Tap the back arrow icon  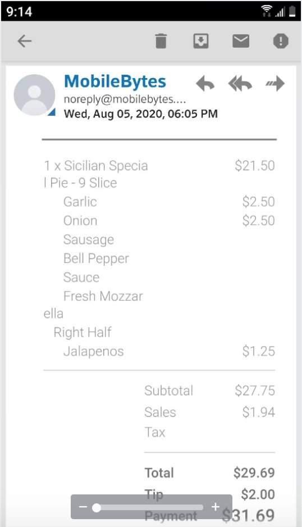(x=25, y=42)
